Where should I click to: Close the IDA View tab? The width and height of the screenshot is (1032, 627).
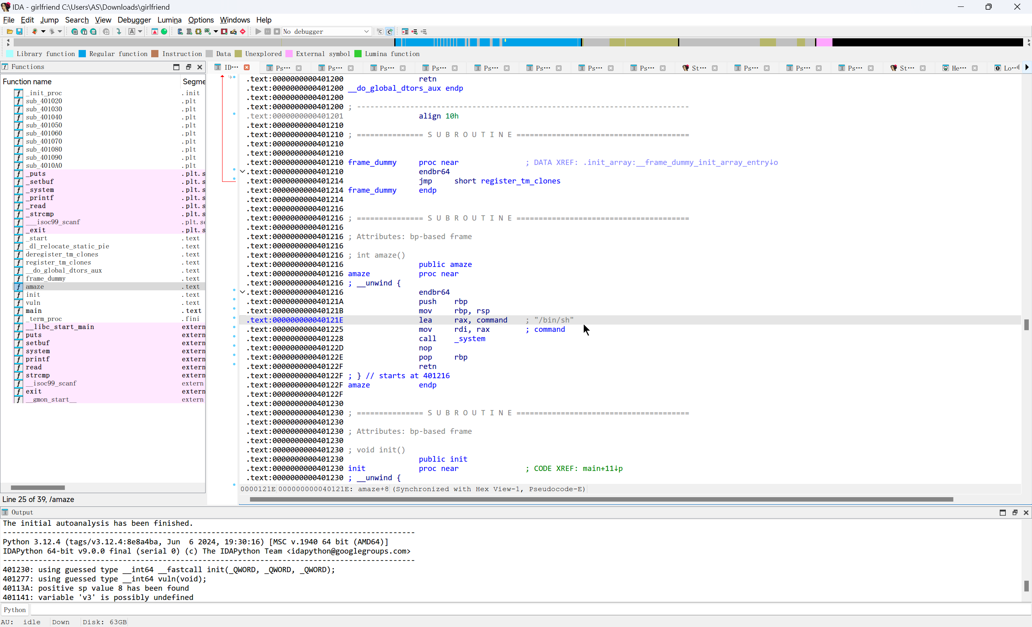coord(247,67)
